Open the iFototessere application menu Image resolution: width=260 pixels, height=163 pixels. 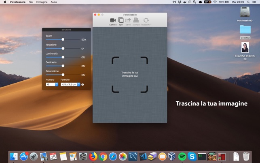17,2
